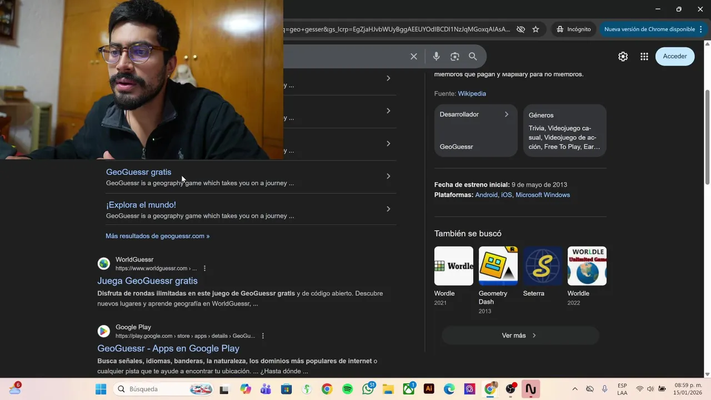Click the magnifier search submit icon
This screenshot has width=711, height=400.
point(473,56)
